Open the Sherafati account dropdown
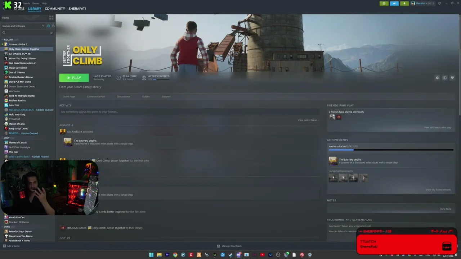Viewport: 461px width, 259px height. (x=423, y=4)
